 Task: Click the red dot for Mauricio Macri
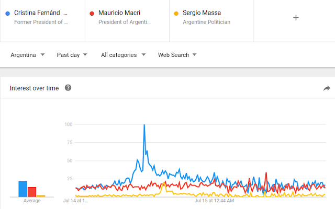[x=92, y=13]
